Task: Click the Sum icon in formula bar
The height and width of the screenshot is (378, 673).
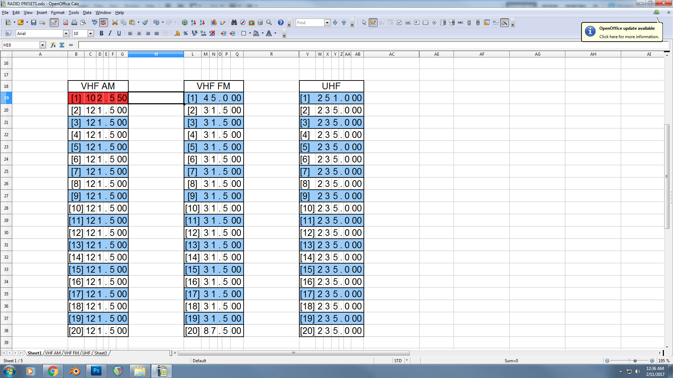Action: (62, 45)
